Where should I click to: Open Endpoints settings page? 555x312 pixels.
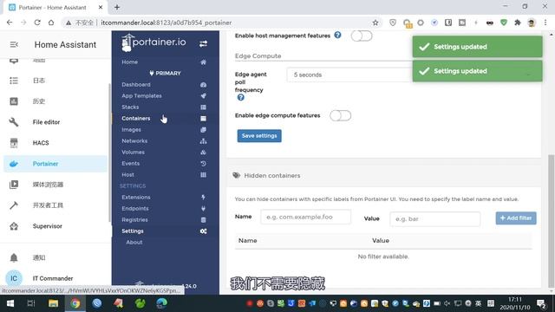click(x=135, y=208)
